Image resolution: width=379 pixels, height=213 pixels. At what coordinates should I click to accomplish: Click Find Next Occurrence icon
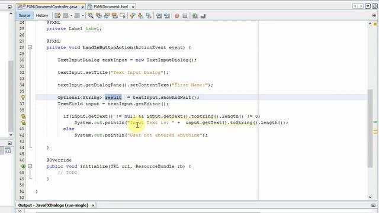pyautogui.click(x=107, y=16)
